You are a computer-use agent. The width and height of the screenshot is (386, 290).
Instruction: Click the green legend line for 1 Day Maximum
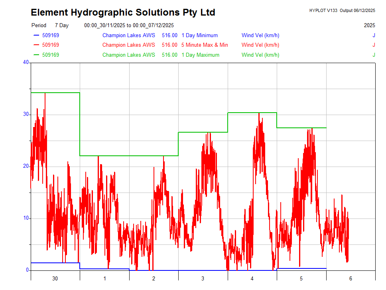click(35, 55)
